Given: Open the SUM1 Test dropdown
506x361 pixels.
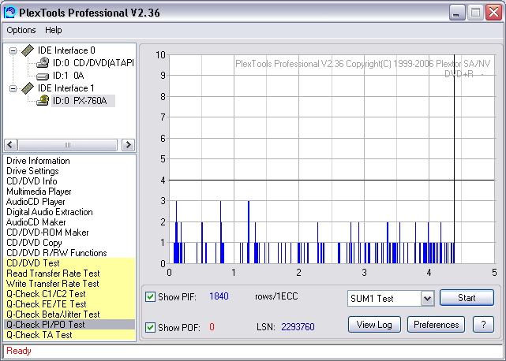Looking at the screenshot, I should point(427,299).
